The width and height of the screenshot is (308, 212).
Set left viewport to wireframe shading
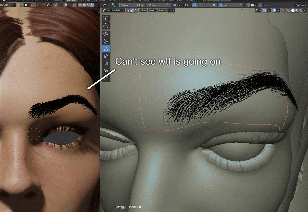click(x=80, y=5)
